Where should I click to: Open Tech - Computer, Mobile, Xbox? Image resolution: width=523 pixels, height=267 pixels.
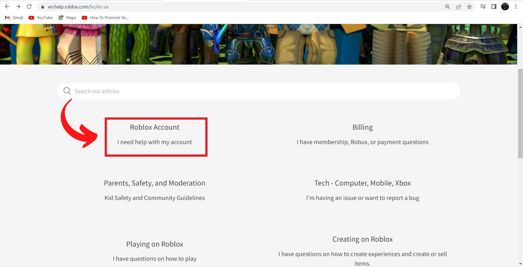coord(362,183)
